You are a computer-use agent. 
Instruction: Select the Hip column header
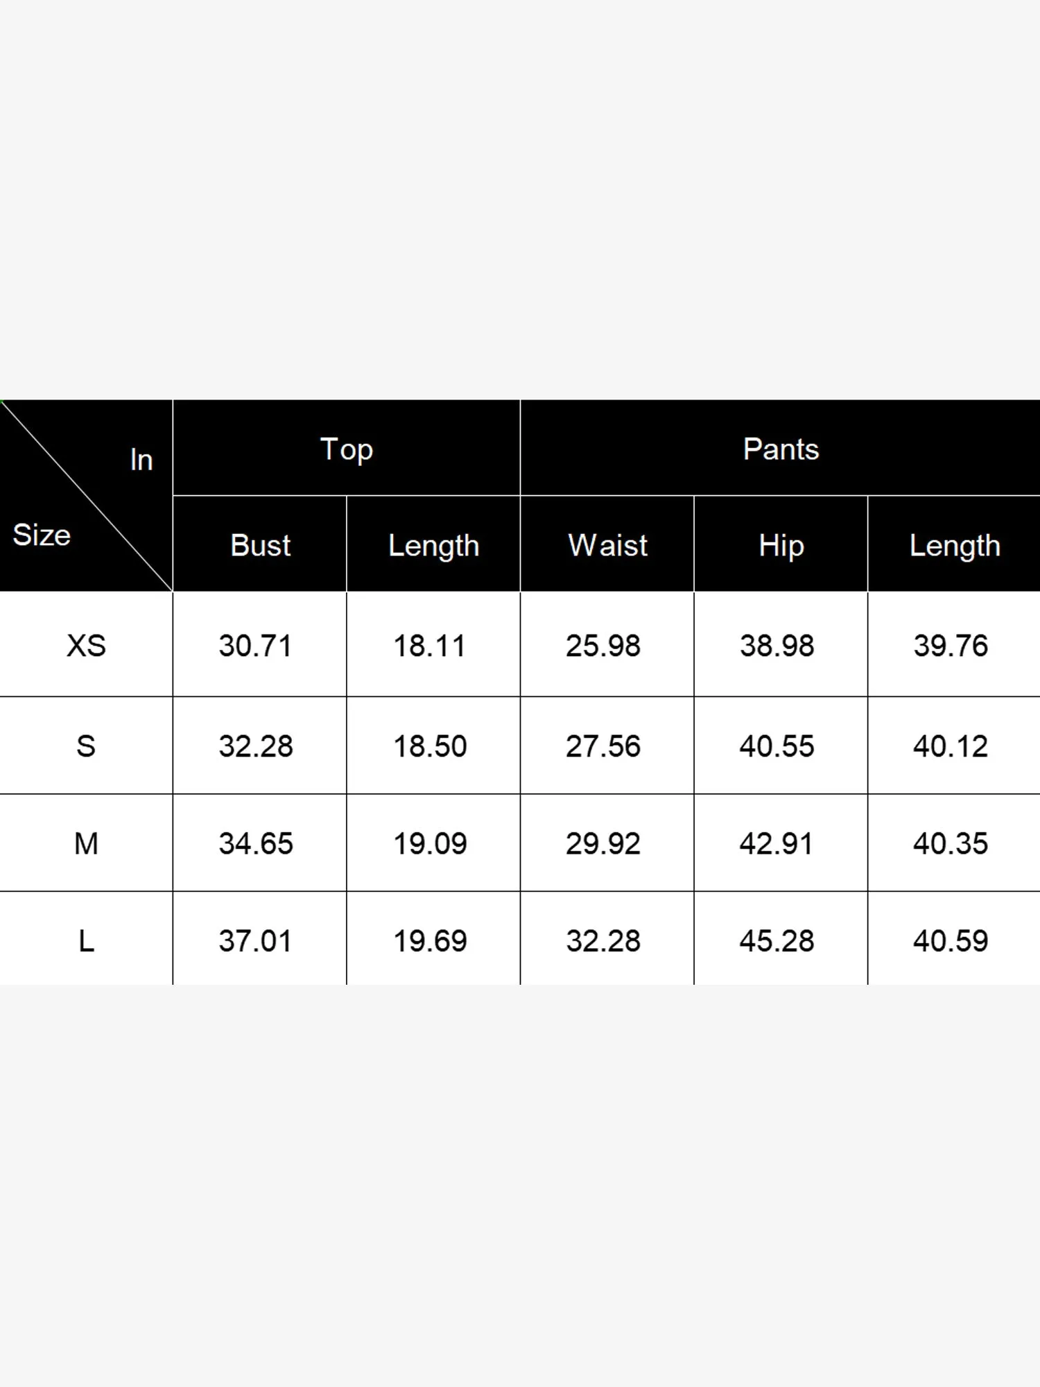781,545
